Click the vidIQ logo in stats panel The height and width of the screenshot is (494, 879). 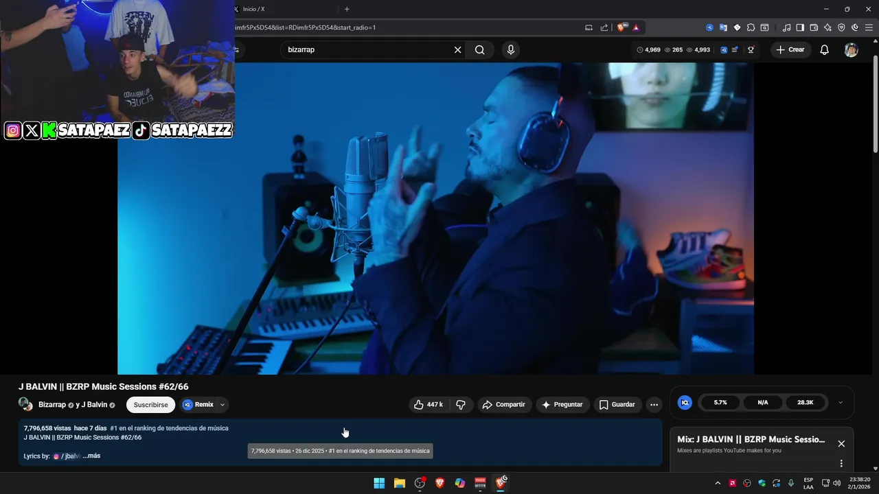coord(685,403)
